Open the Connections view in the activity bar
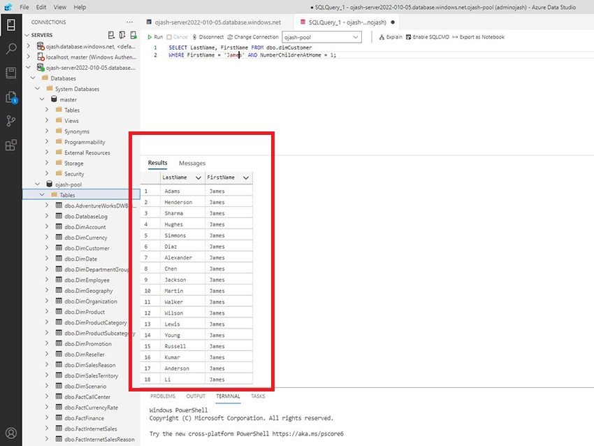This screenshot has width=594, height=446. click(x=11, y=25)
